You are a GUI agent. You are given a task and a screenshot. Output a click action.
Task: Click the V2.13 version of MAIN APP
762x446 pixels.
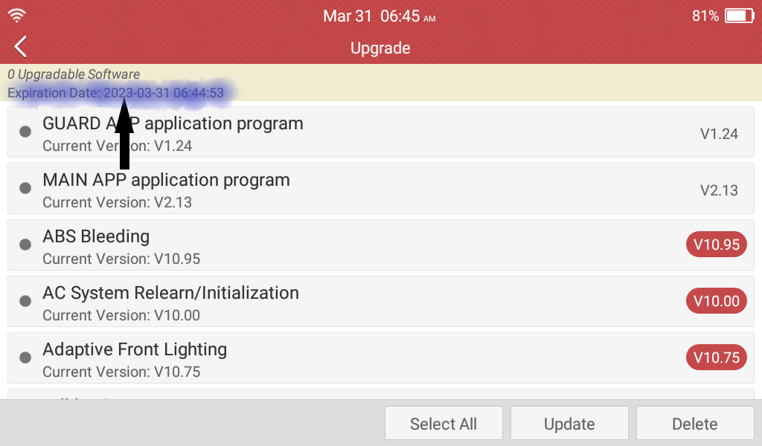[x=719, y=190]
